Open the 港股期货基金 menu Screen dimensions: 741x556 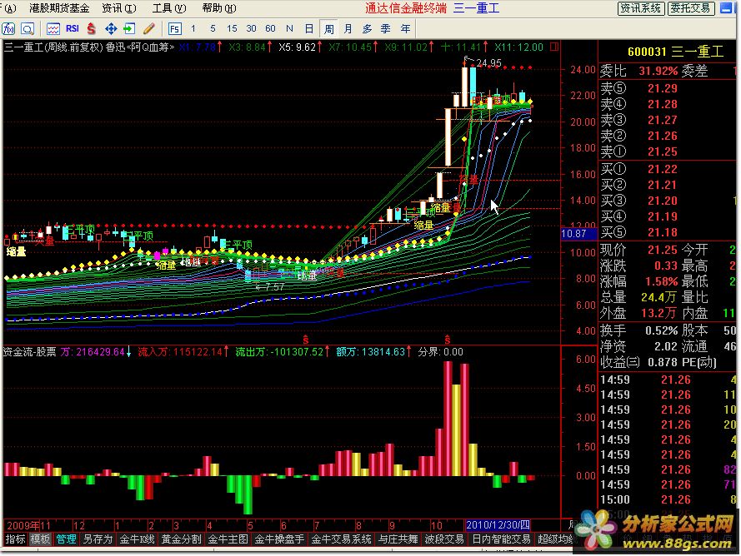tap(59, 8)
